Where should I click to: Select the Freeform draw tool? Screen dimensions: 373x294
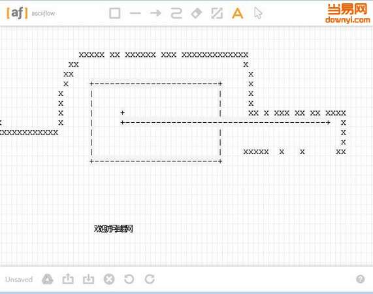pyautogui.click(x=176, y=13)
